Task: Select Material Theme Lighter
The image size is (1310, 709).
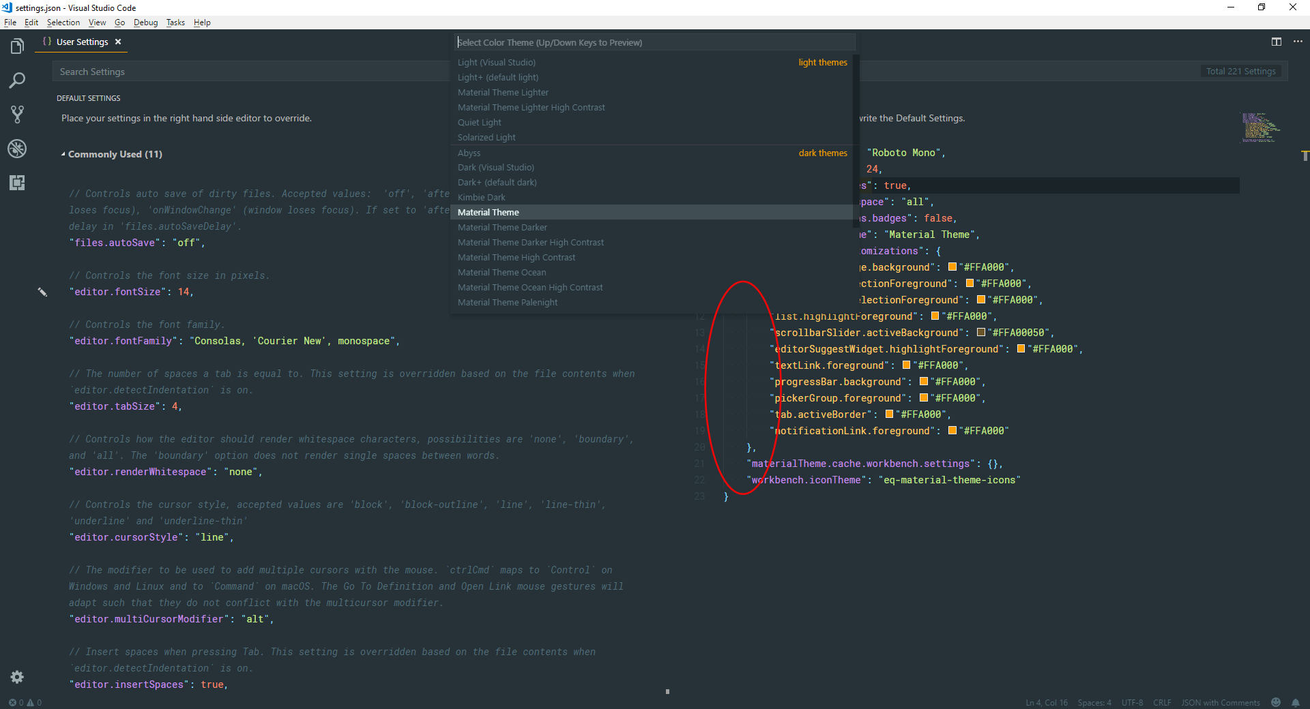Action: coord(652,92)
